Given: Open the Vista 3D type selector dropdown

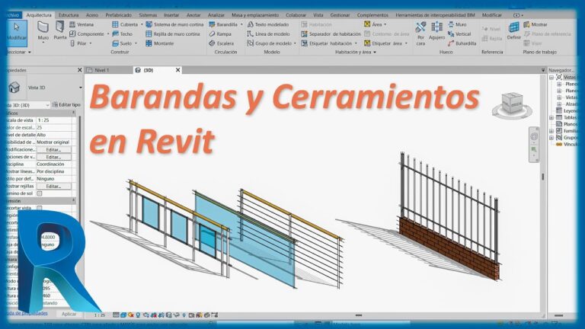Looking at the screenshot, I should point(81,88).
